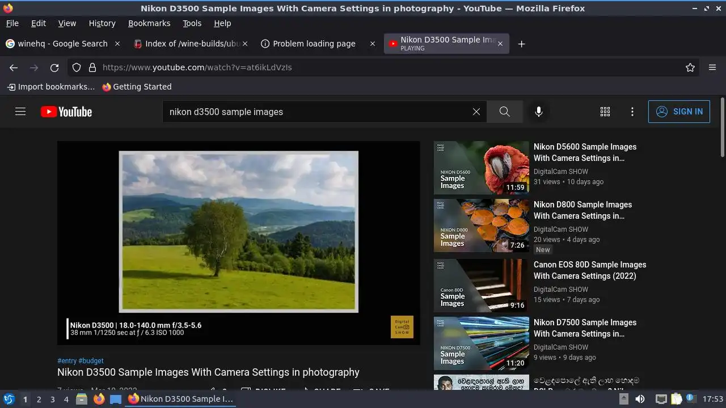Click the taskbar clock showing 17:53
This screenshot has height=408, width=726.
pyautogui.click(x=713, y=399)
